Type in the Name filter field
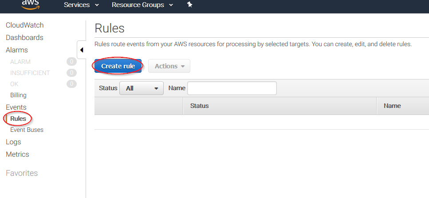Image resolution: width=429 pixels, height=198 pixels. 232,88
